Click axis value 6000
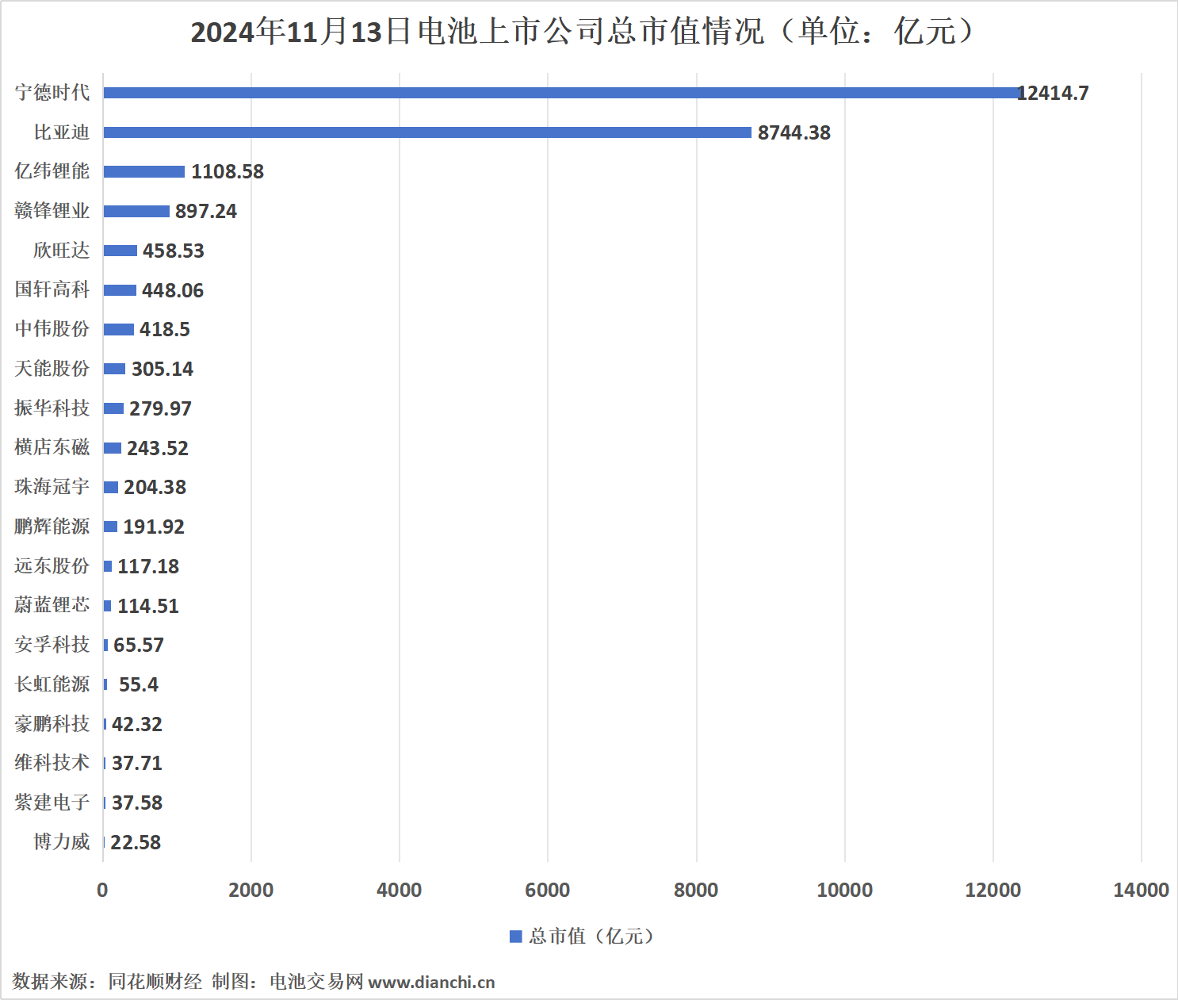This screenshot has width=1178, height=1000. (x=548, y=890)
